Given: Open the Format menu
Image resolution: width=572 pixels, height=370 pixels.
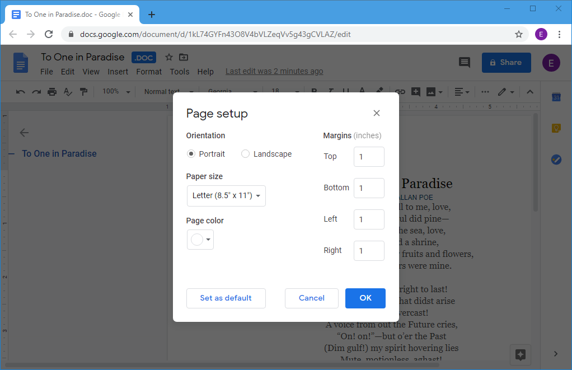Looking at the screenshot, I should click(149, 72).
